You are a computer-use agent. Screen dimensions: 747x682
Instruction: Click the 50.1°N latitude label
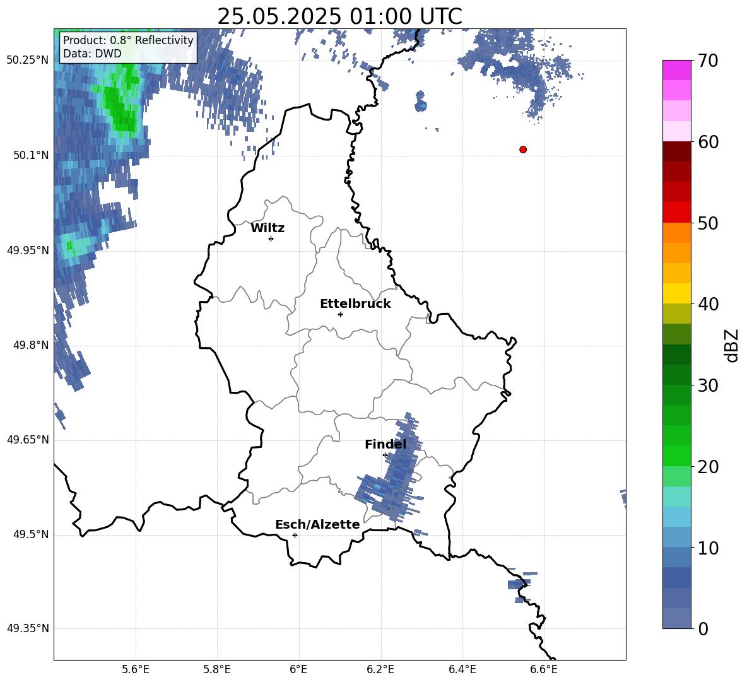pyautogui.click(x=31, y=155)
